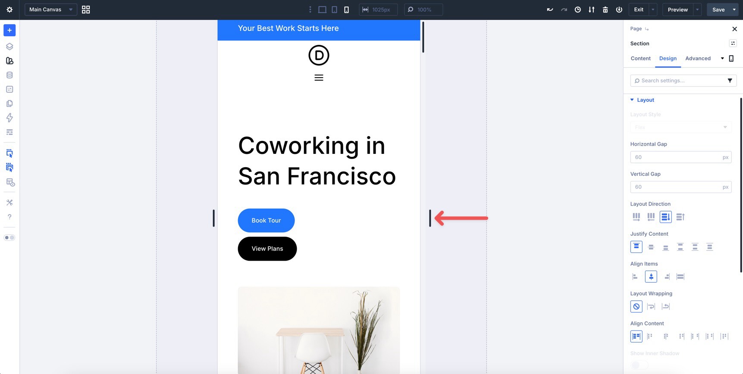The height and width of the screenshot is (374, 743).
Task: Switch to the Content tab
Action: 640,59
